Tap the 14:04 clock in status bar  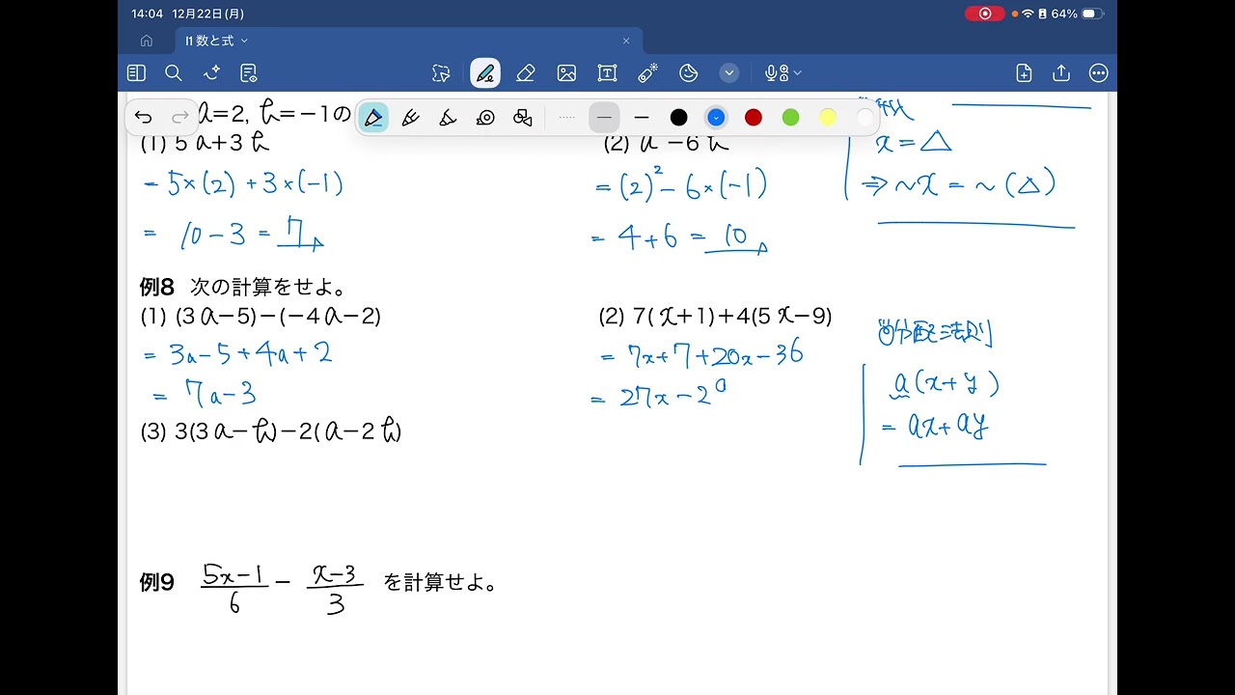point(147,14)
